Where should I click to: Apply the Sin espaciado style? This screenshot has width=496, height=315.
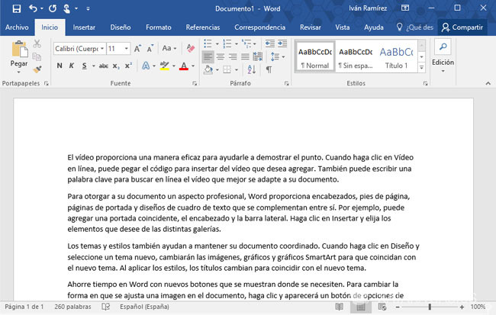coord(356,57)
